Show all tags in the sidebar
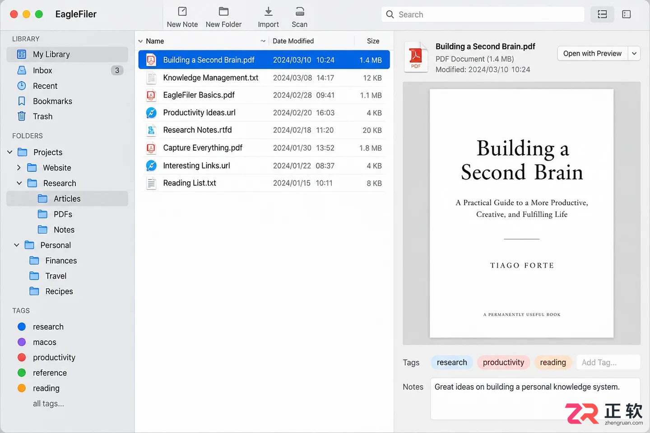 (x=48, y=404)
